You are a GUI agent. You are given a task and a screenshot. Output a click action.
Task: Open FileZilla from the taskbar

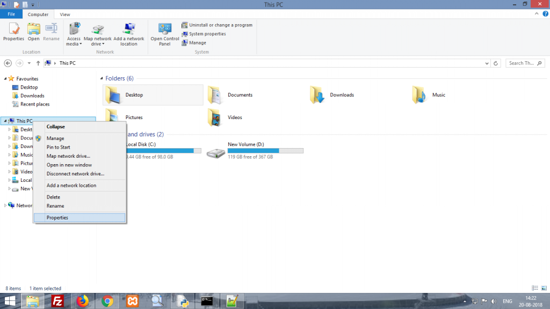(x=58, y=301)
